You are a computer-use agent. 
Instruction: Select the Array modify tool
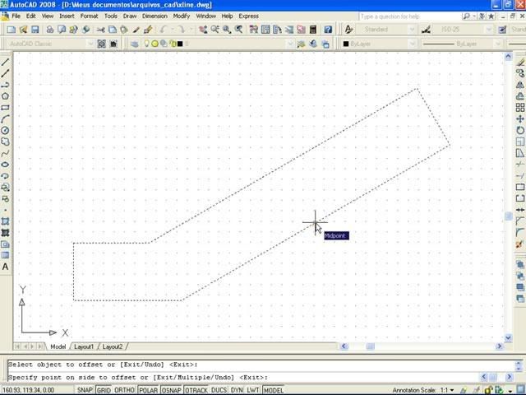point(520,108)
